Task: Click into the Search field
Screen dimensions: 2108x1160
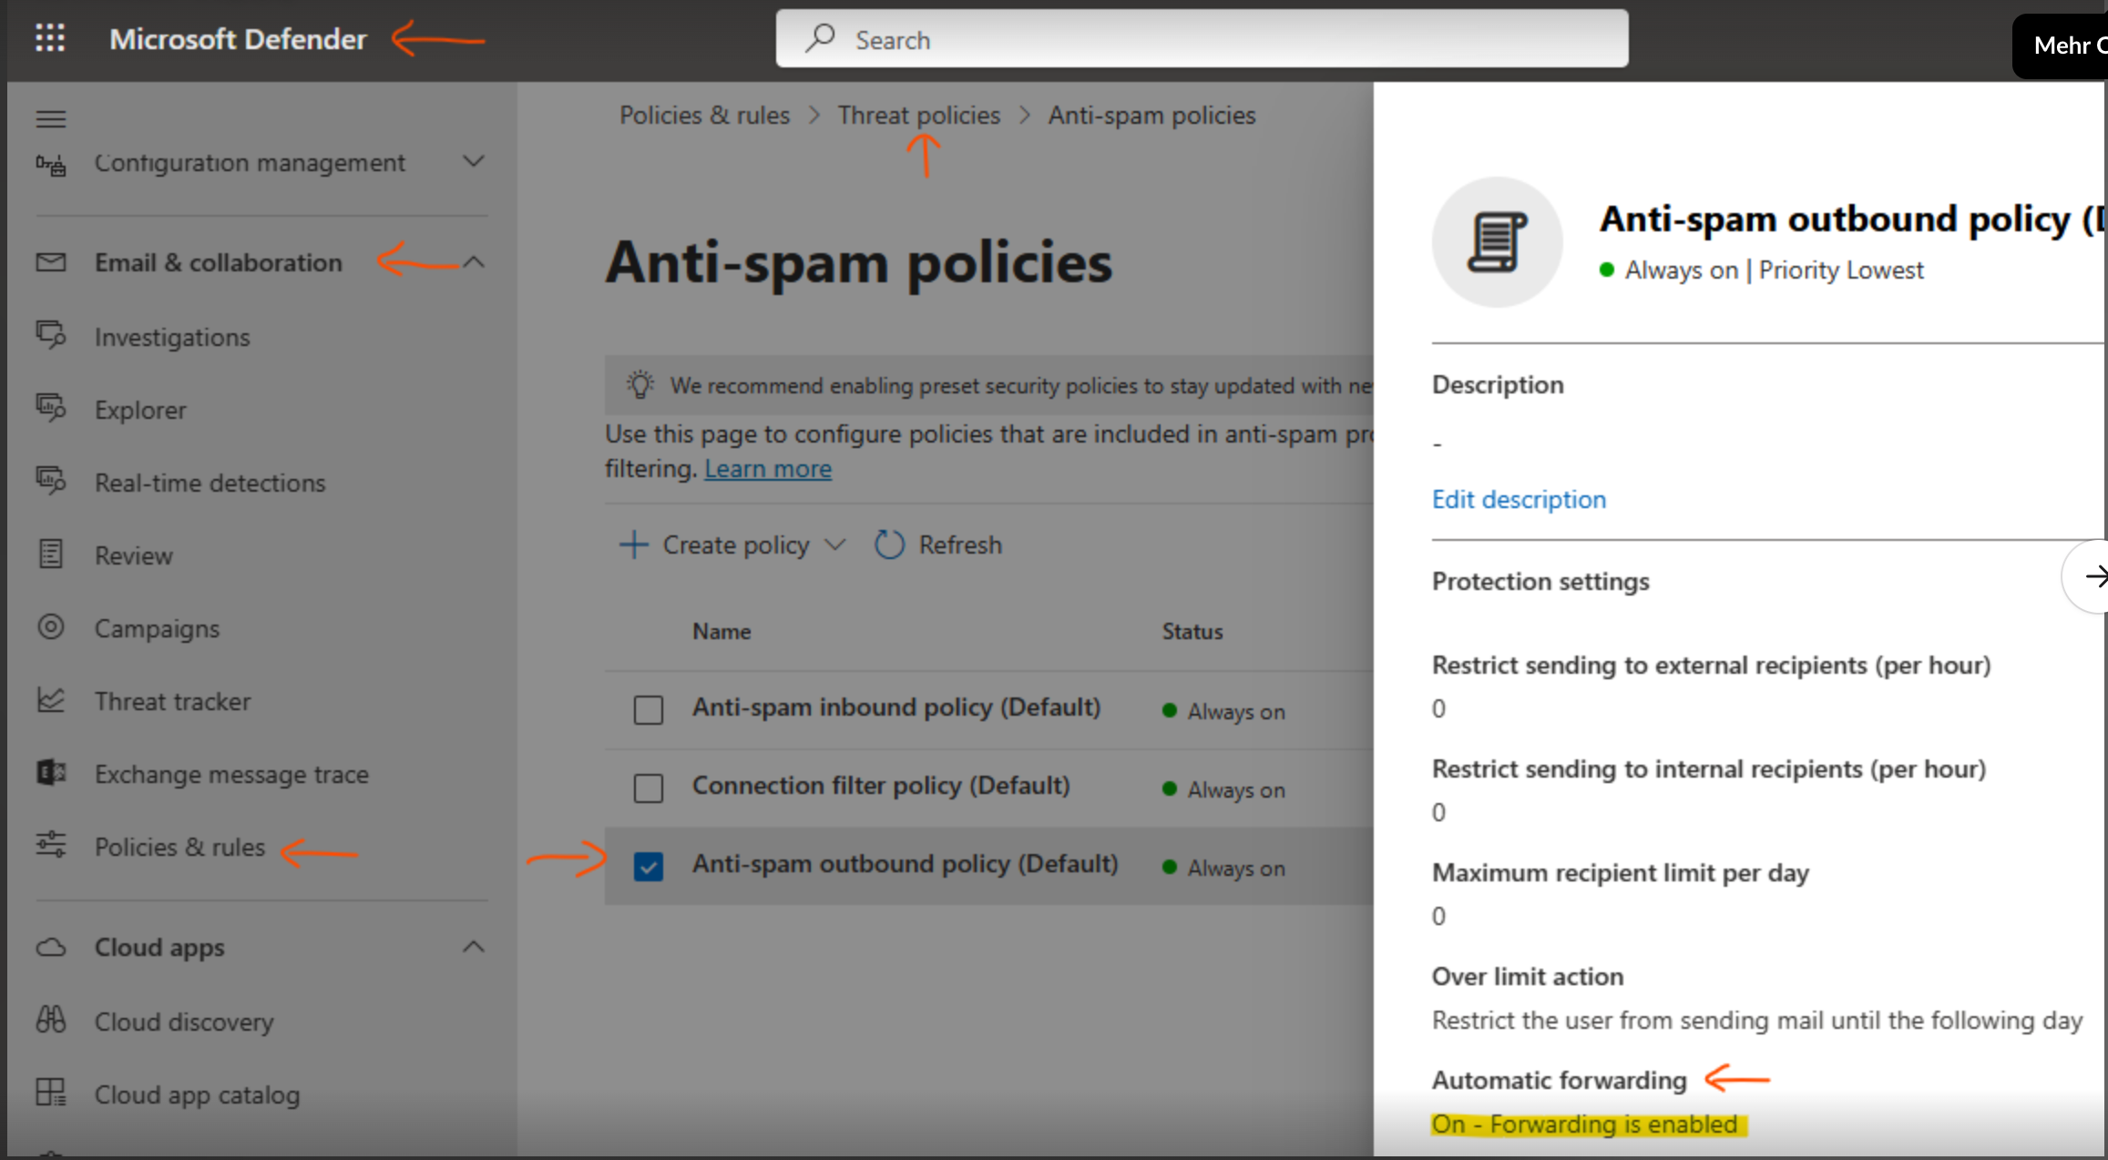Action: pyautogui.click(x=1202, y=39)
